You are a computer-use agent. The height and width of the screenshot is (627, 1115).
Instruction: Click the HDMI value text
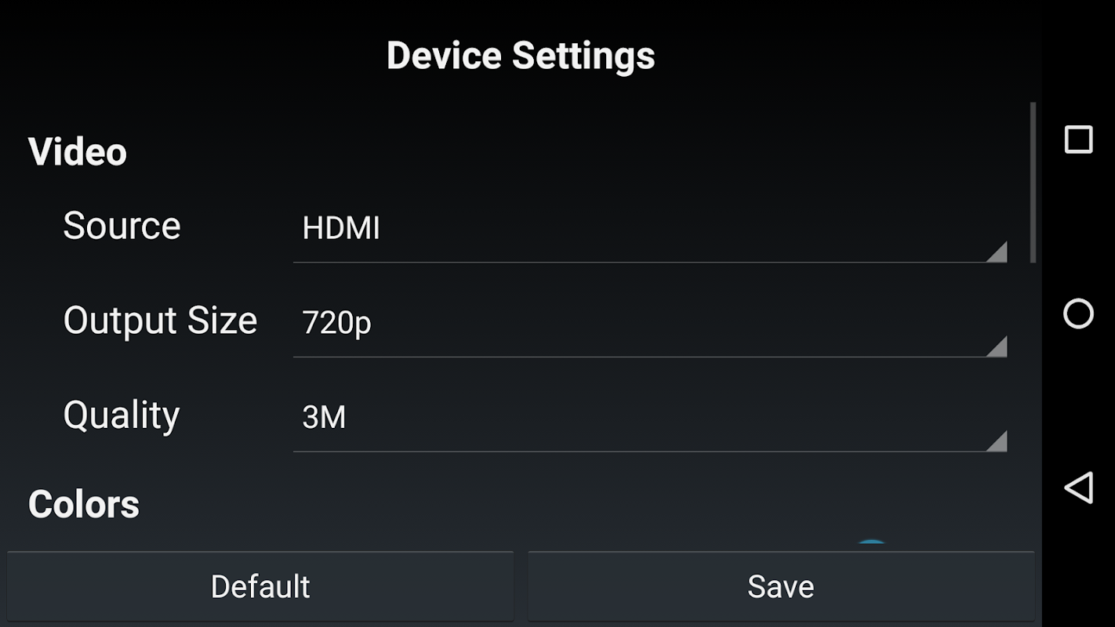pos(341,229)
